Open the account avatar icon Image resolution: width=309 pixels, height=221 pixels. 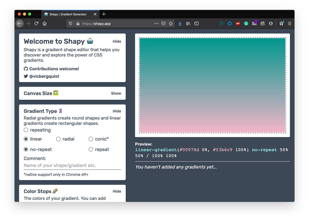coord(271,23)
